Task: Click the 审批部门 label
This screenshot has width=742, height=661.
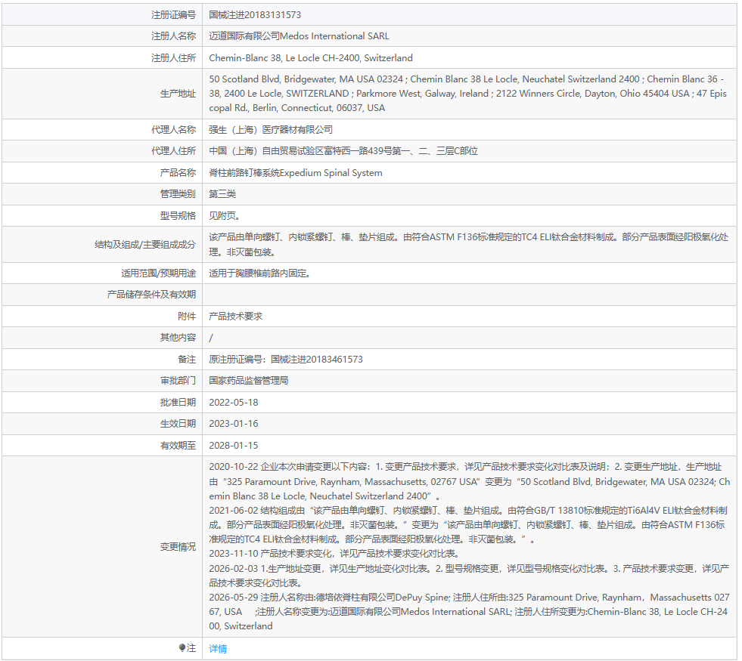Action: tap(178, 380)
